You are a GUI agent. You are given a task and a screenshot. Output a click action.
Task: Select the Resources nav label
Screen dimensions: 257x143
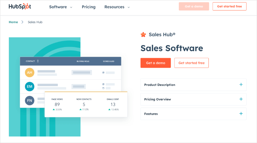115,7
